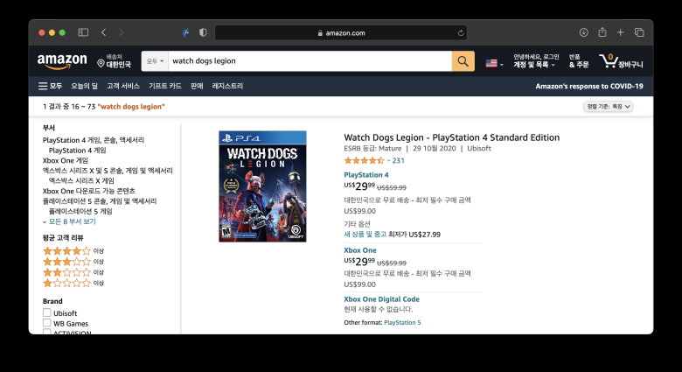Open Safari downloads icon

click(x=584, y=32)
